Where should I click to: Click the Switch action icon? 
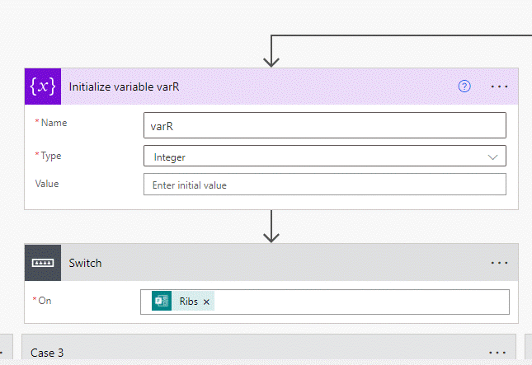click(43, 262)
